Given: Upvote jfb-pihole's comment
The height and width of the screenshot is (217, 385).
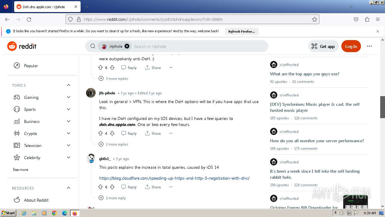Looking at the screenshot, I should point(100,134).
